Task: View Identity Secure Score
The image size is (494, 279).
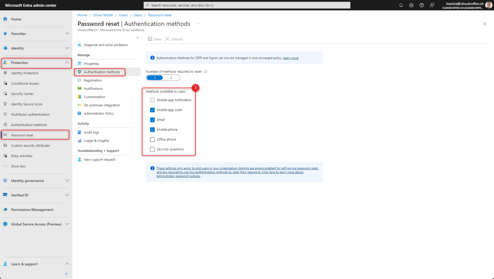Action: pyautogui.click(x=27, y=104)
